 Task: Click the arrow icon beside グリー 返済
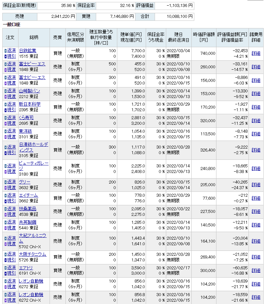[x=5, y=182]
